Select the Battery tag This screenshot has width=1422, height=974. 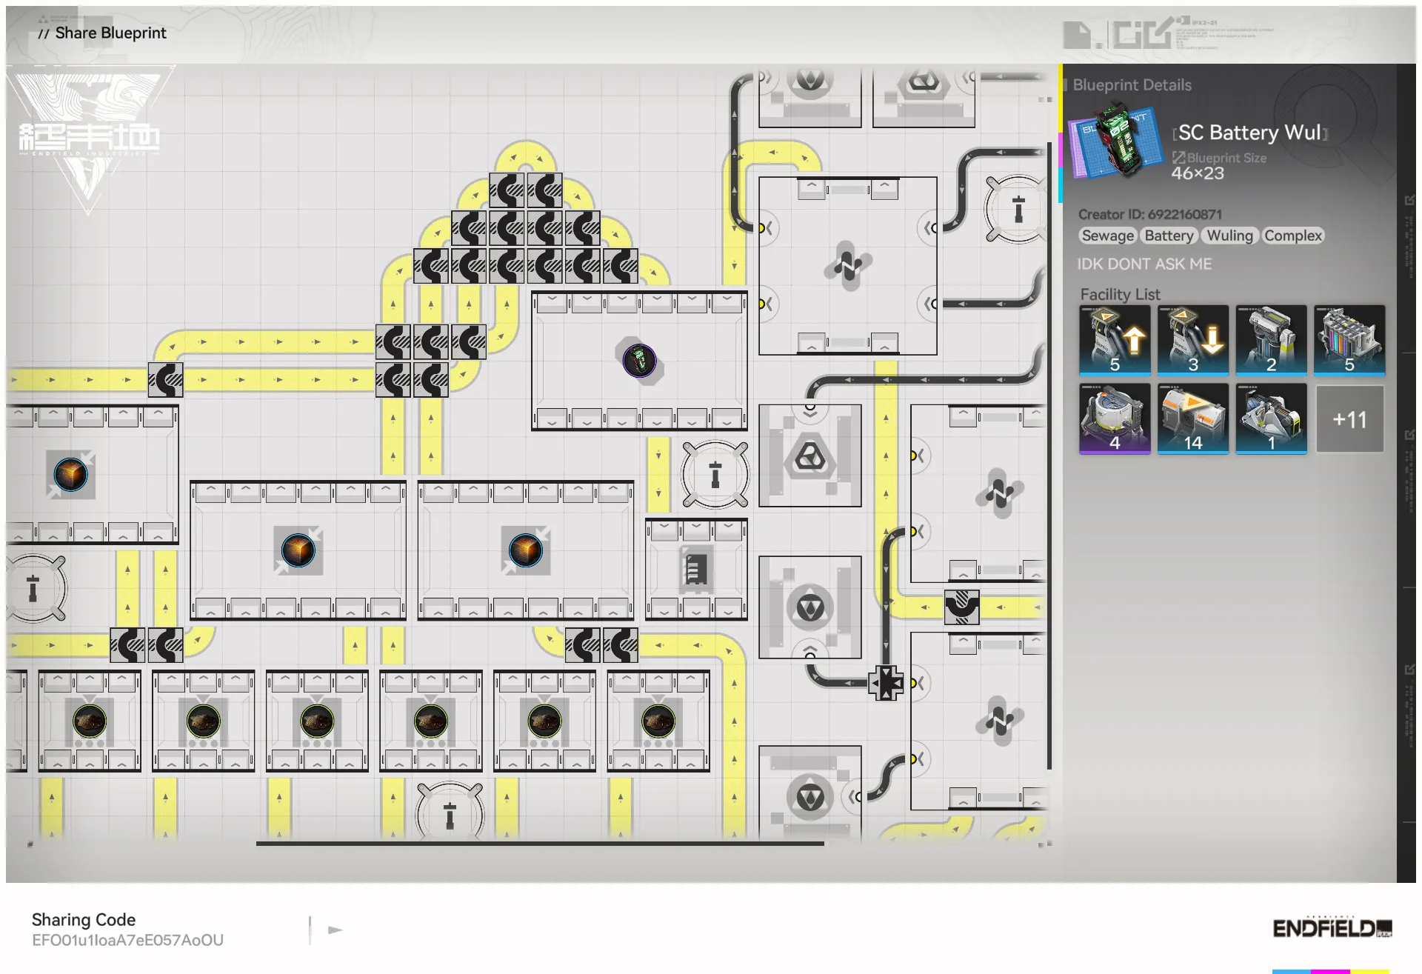[x=1169, y=236]
